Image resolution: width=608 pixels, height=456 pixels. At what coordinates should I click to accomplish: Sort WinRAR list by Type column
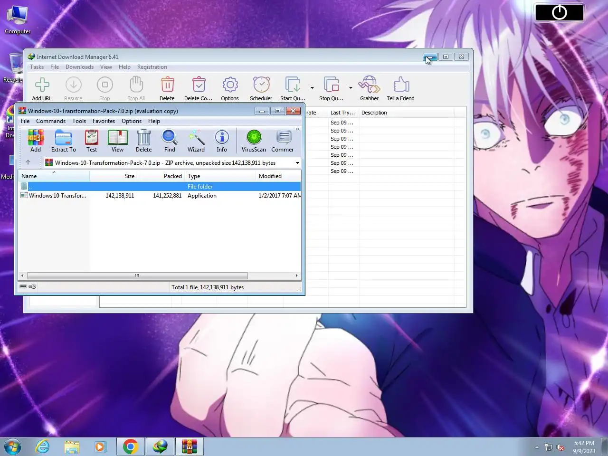click(220, 176)
